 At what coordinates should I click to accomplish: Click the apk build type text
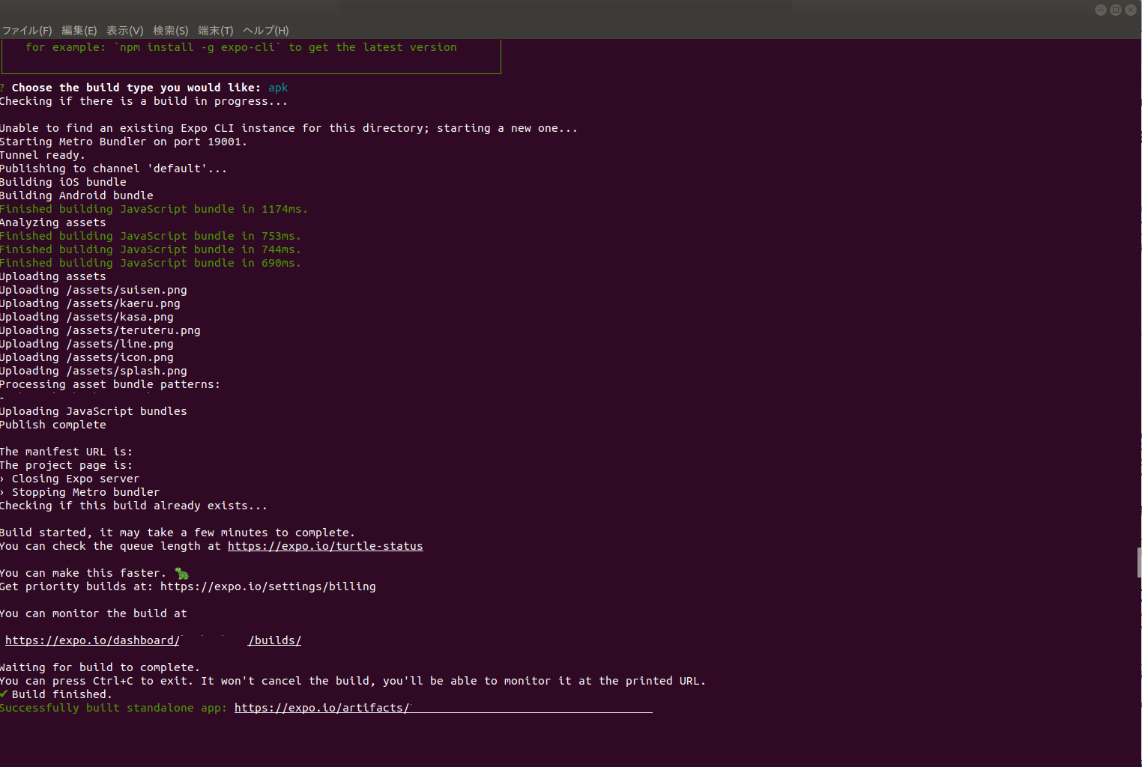[x=277, y=87]
